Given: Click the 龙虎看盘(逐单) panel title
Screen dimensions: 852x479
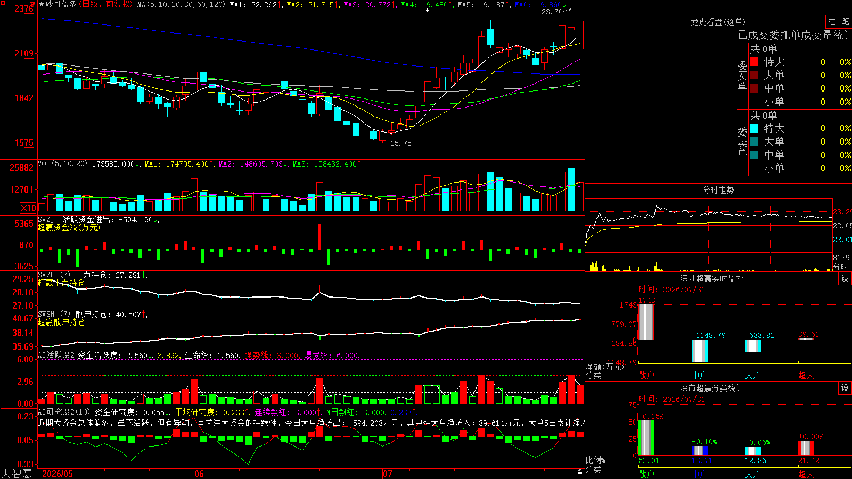Looking at the screenshot, I should [718, 22].
